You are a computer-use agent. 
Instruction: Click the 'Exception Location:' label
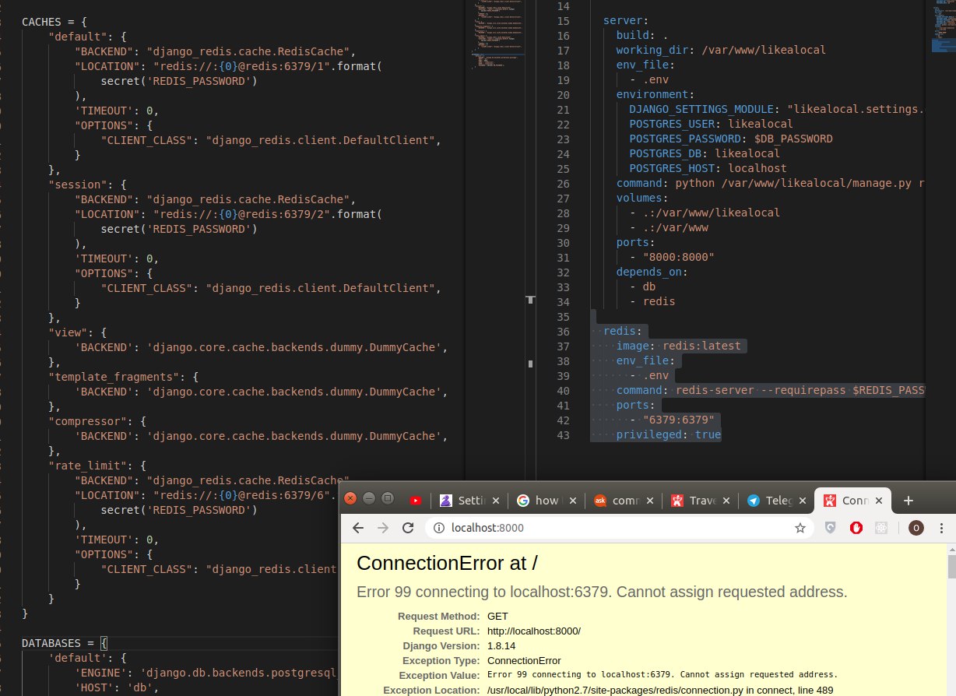tap(431, 690)
